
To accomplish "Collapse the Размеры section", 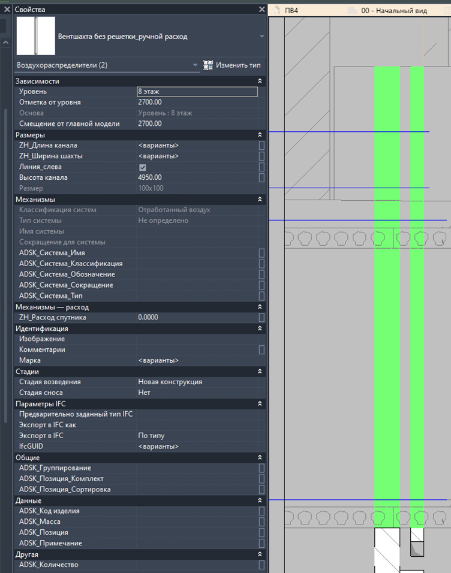I will point(260,135).
